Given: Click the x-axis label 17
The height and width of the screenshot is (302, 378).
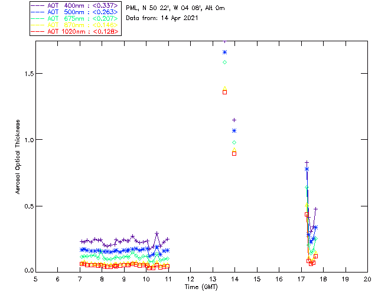Looking at the screenshot, I should (301, 279).
